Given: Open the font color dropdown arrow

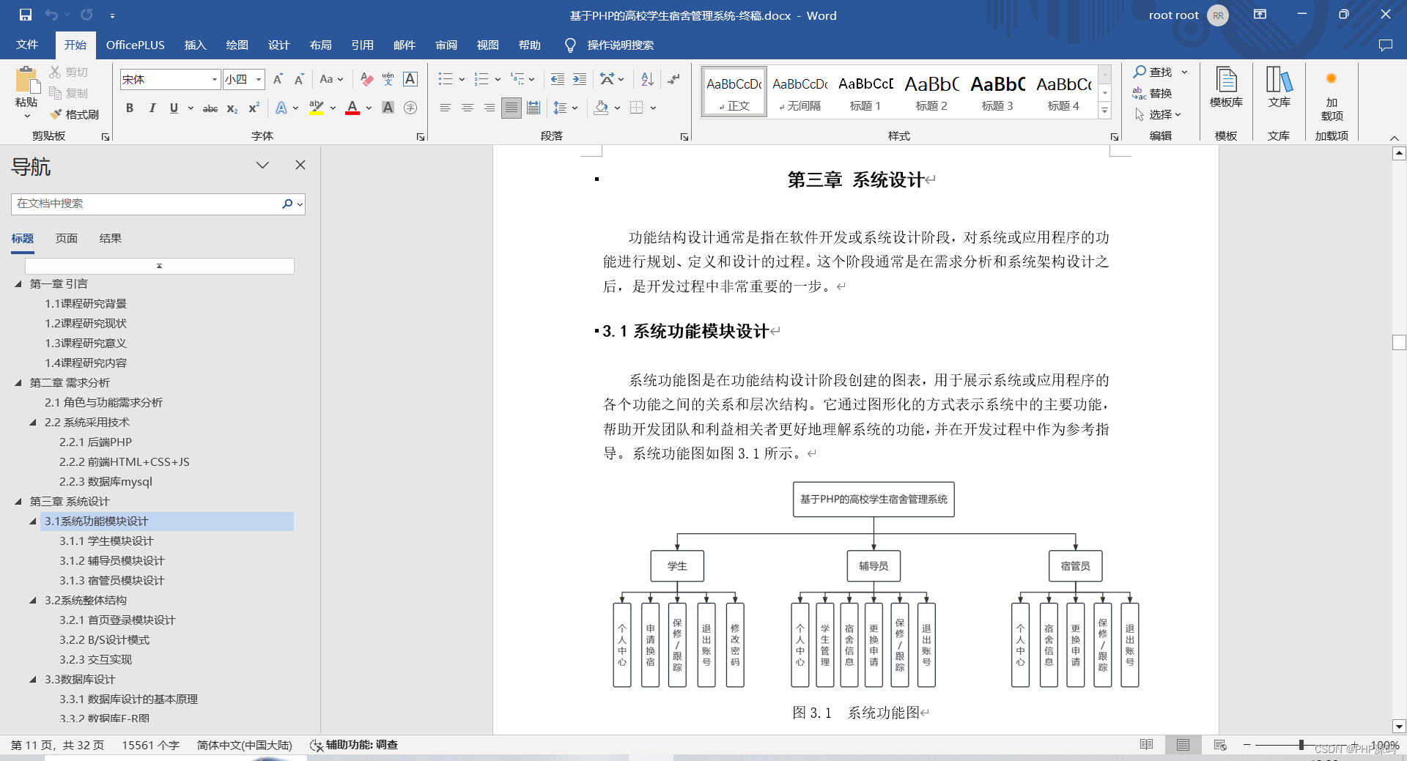Looking at the screenshot, I should (369, 108).
